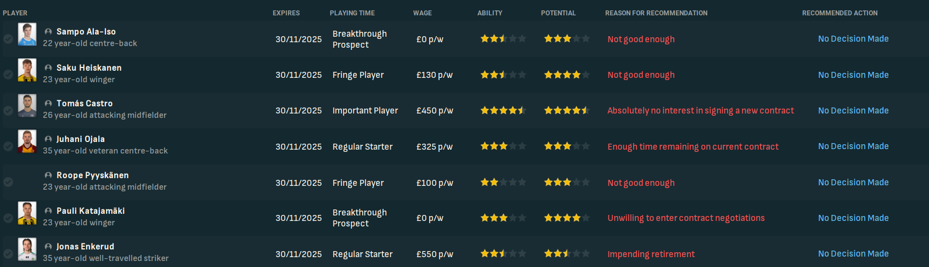The height and width of the screenshot is (267, 929).
Task: Sort by the Expires column header
Action: [286, 13]
